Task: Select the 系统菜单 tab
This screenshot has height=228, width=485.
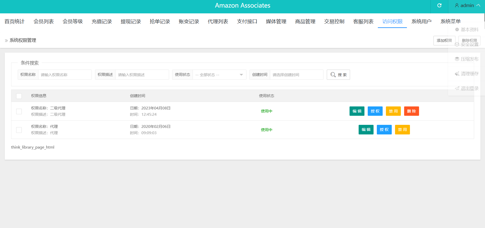Action: click(450, 21)
